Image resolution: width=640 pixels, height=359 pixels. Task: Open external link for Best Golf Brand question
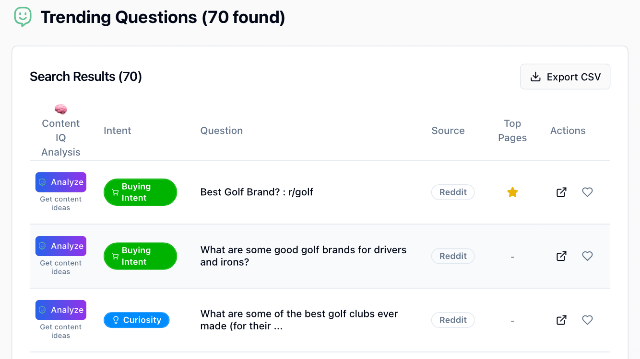[x=561, y=192]
